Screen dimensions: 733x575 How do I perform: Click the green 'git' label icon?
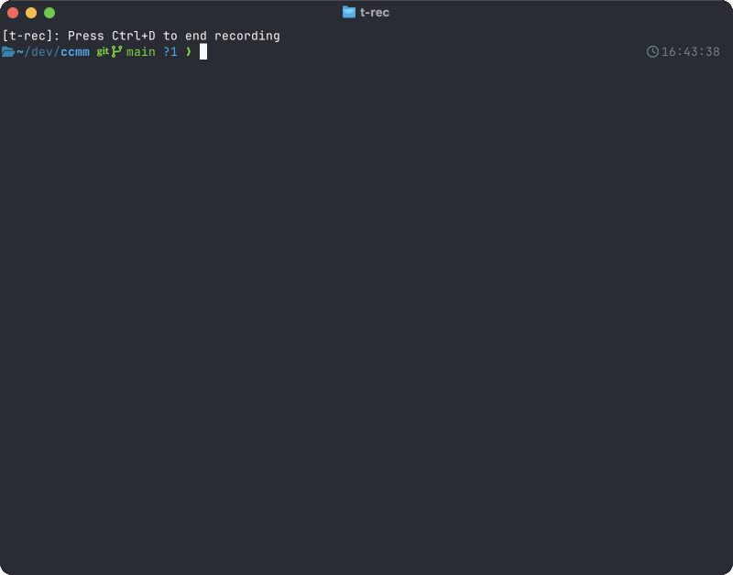pyautogui.click(x=103, y=51)
